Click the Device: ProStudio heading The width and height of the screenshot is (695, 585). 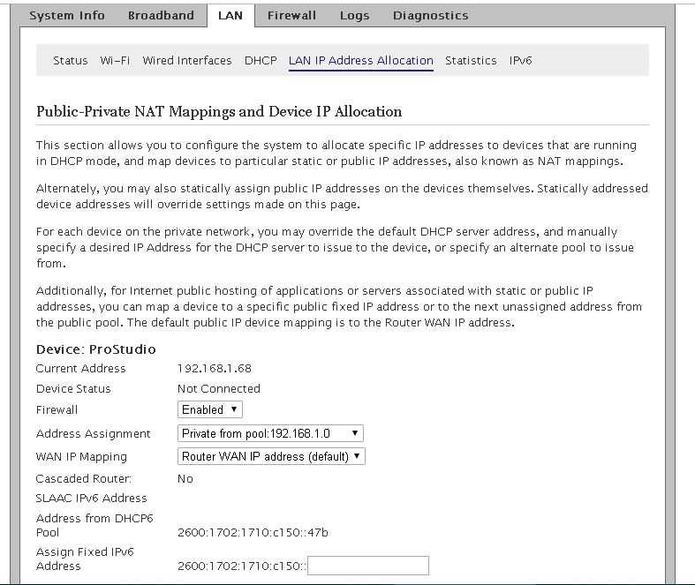point(95,349)
